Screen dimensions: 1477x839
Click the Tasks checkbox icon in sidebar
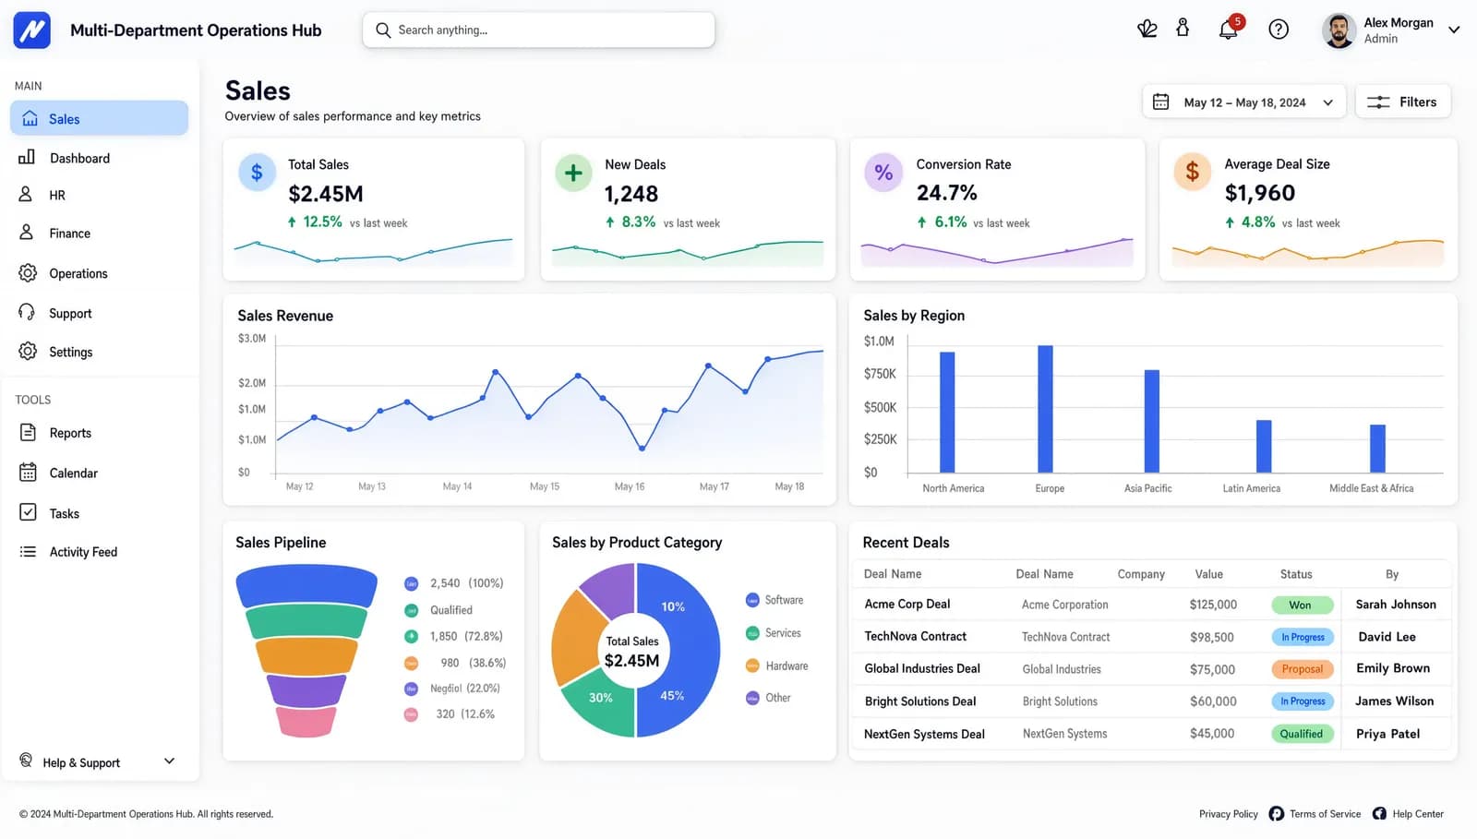pyautogui.click(x=29, y=512)
